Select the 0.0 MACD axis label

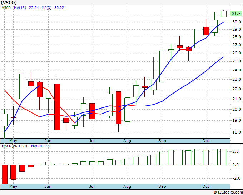[x=235, y=165]
